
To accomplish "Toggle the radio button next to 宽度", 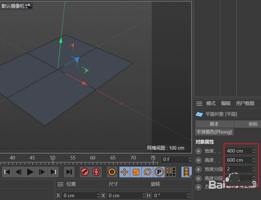I will pyautogui.click(x=198, y=151).
